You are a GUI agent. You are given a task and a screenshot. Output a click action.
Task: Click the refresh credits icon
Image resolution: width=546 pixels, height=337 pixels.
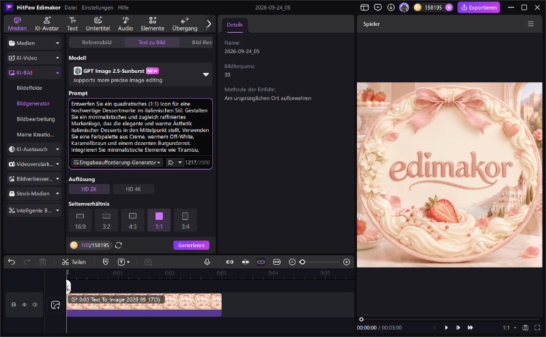(118, 245)
